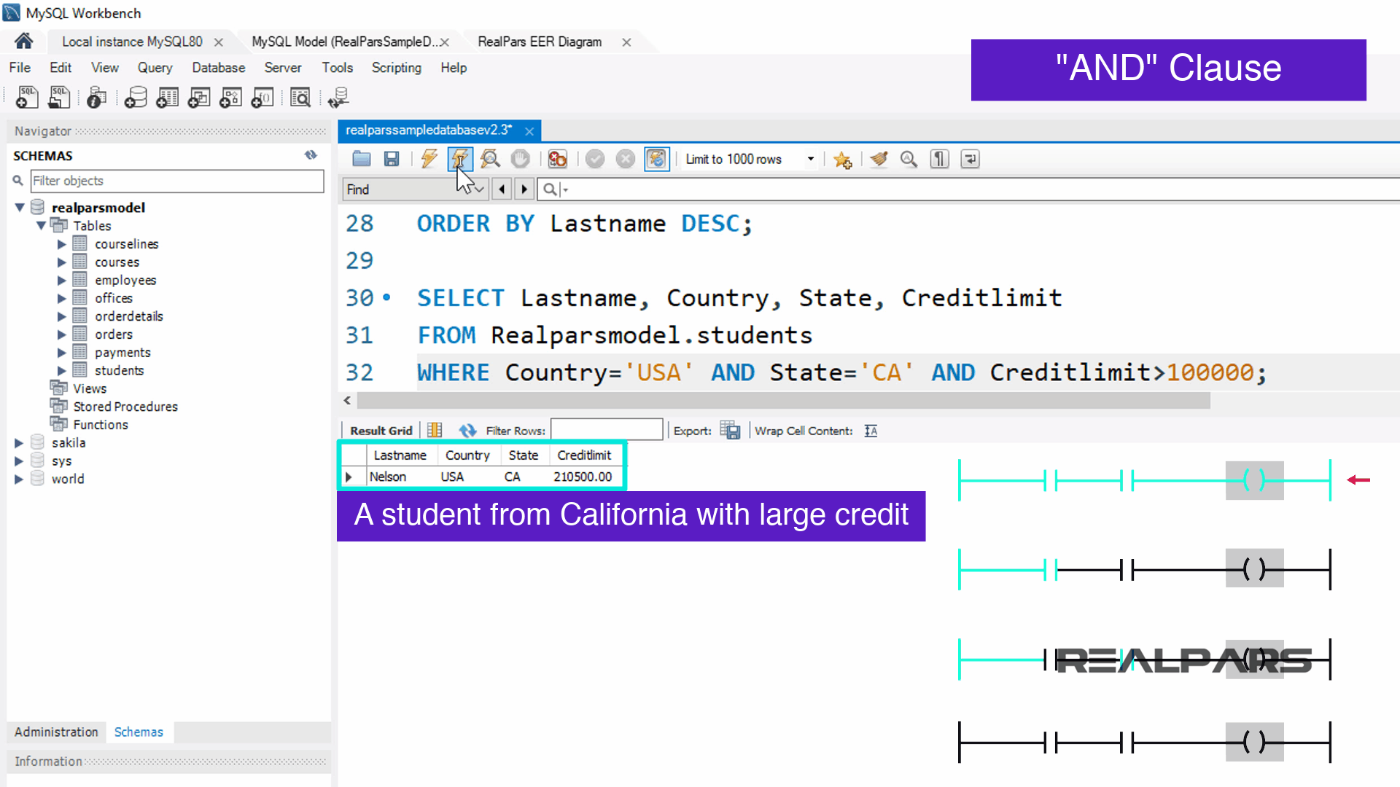Click the Open script file folder icon
Viewport: 1400px width, 787px height.
tap(362, 159)
